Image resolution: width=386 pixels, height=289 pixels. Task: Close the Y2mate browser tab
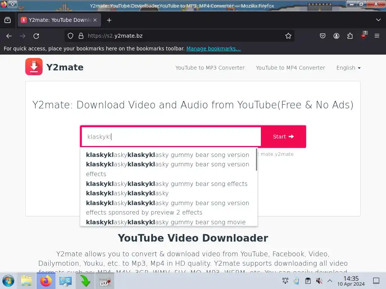coord(95,20)
